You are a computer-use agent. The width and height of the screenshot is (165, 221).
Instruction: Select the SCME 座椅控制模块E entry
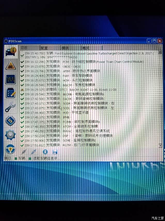(x=60, y=140)
